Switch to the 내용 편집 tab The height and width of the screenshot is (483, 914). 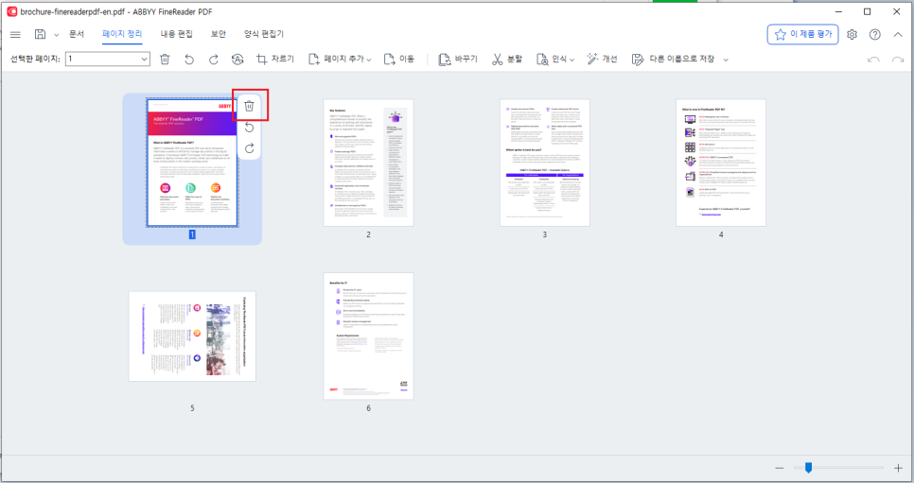[x=177, y=34]
